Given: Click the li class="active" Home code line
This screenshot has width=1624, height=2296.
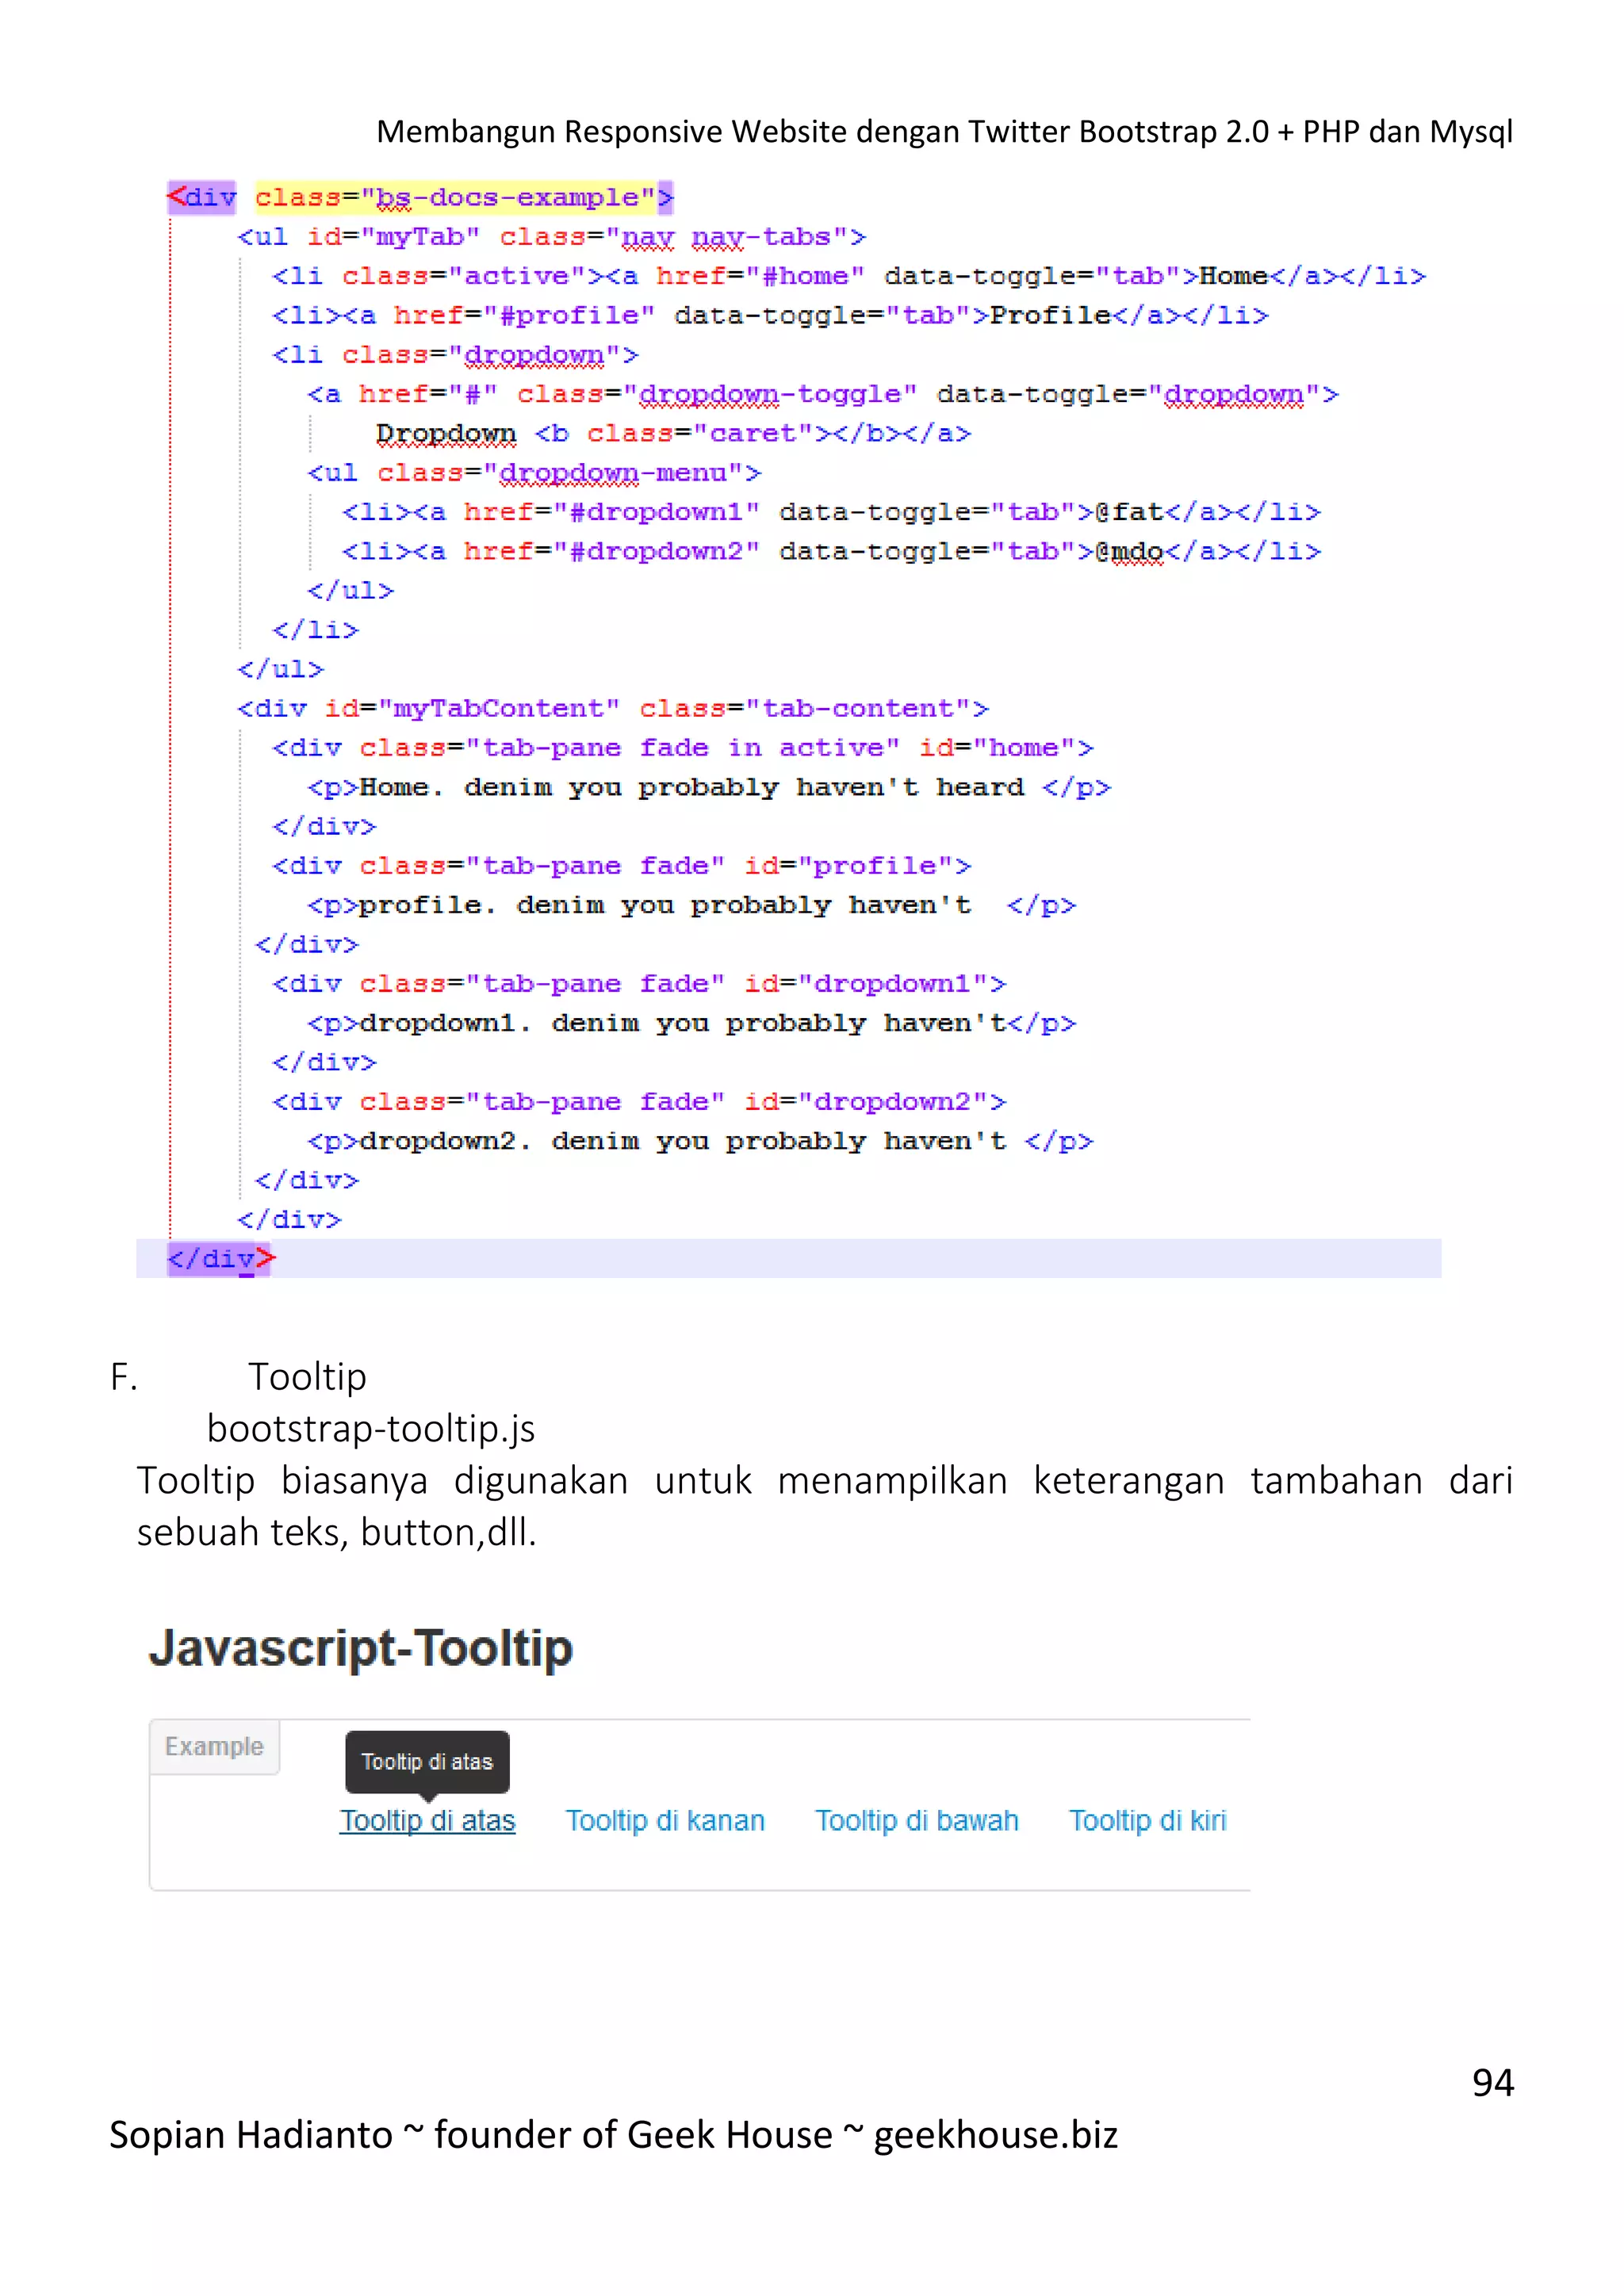Looking at the screenshot, I should pos(849,276).
